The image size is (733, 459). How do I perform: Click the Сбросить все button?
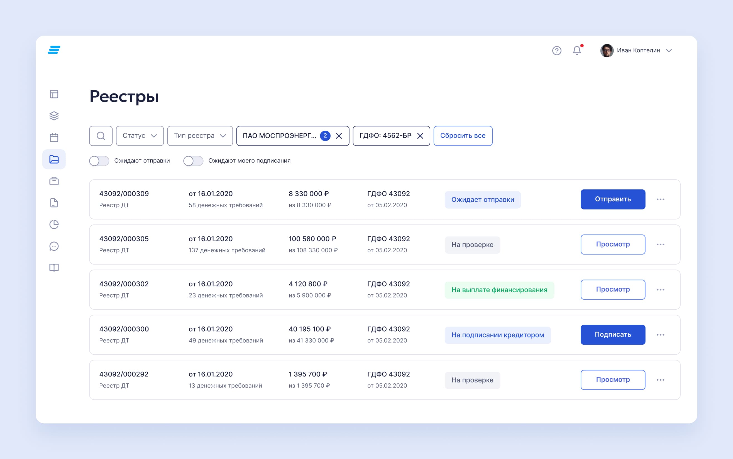(x=463, y=136)
